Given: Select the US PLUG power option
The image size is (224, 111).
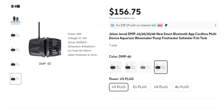Looking at the screenshot, I should click(119, 87).
